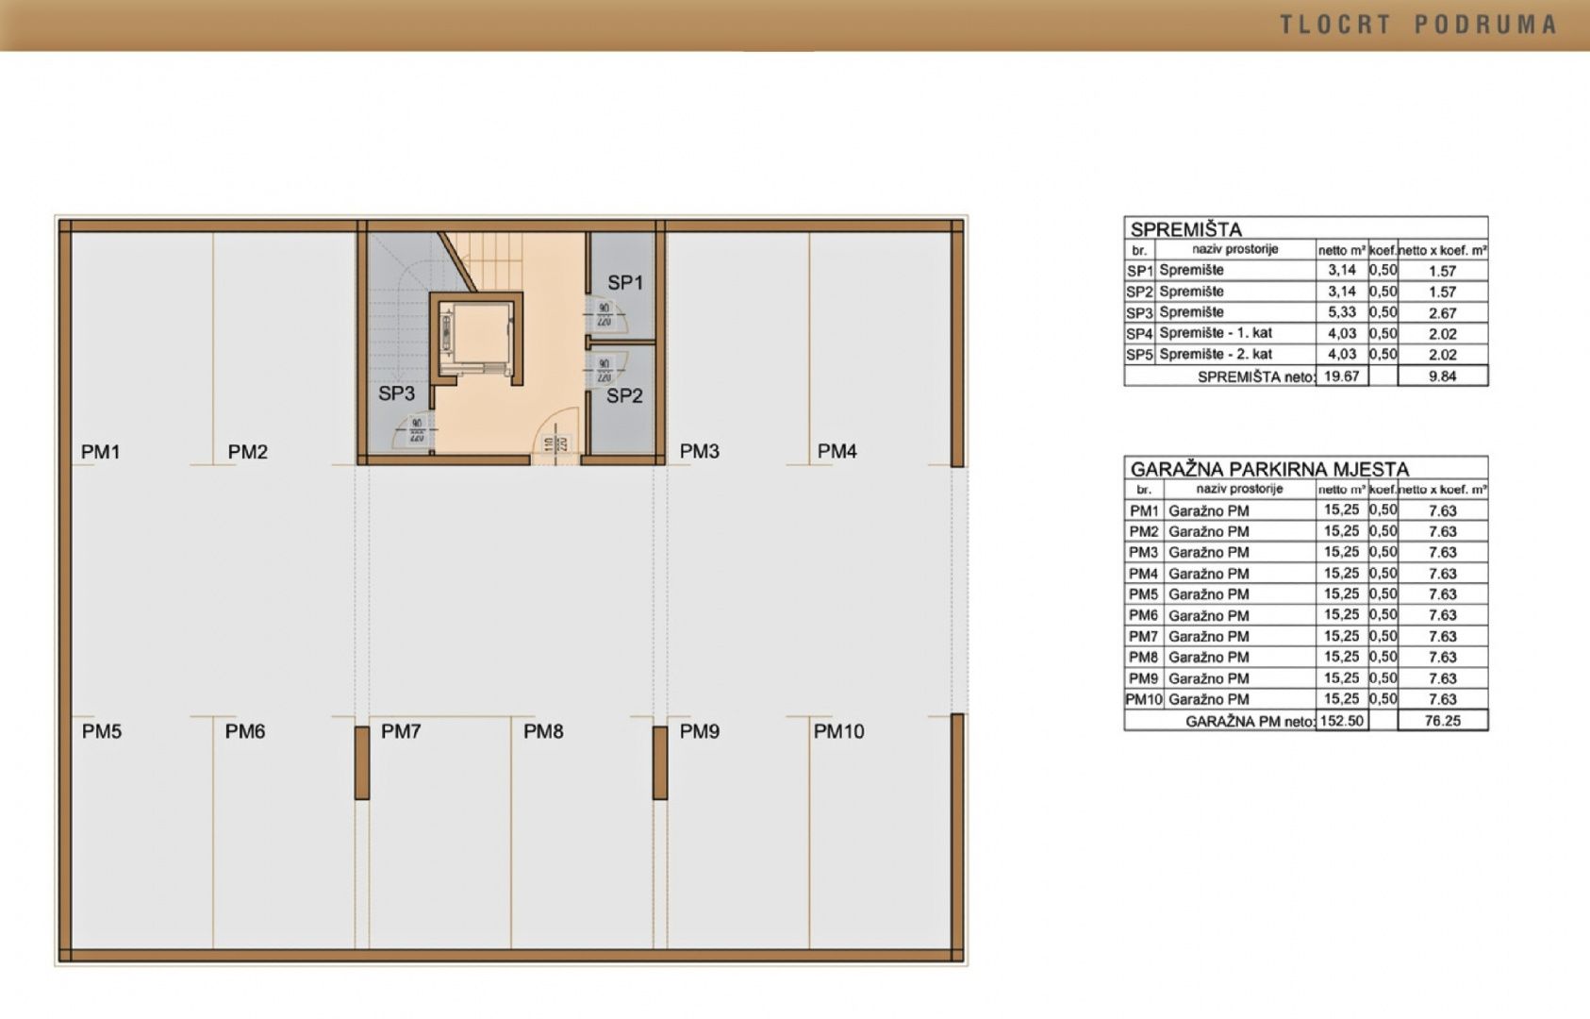Click the TLOCRT PODRUMA title text
Image resolution: width=1590 pixels, height=1019 pixels.
pyautogui.click(x=1417, y=25)
